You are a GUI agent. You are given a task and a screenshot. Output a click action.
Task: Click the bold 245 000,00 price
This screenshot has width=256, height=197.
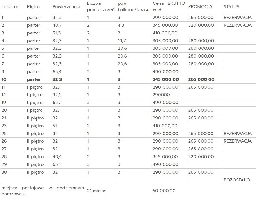tap(165, 79)
